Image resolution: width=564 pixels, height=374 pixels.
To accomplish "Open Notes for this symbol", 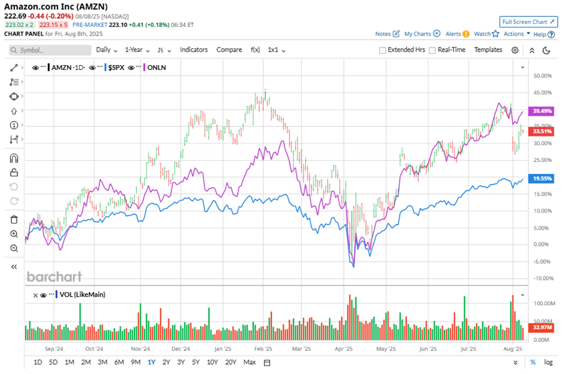I will click(388, 34).
